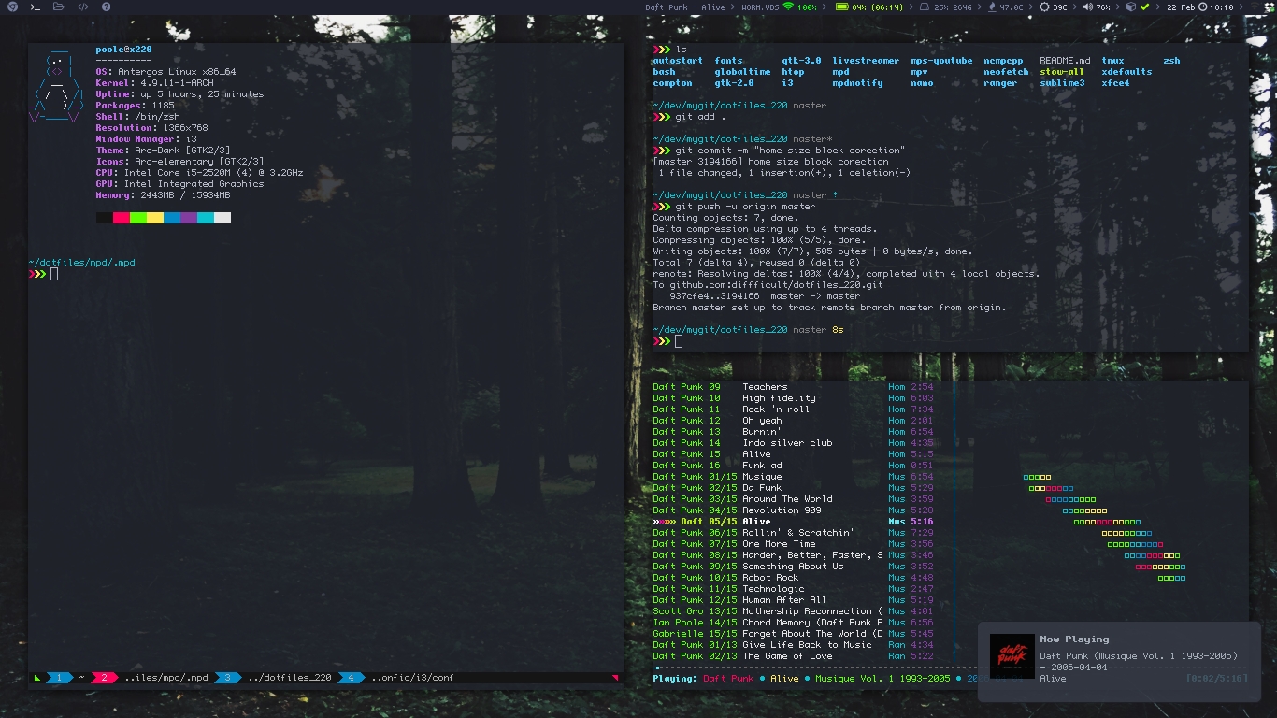Select the purple color block in neofetch
This screenshot has width=1277, height=718.
[x=189, y=218]
